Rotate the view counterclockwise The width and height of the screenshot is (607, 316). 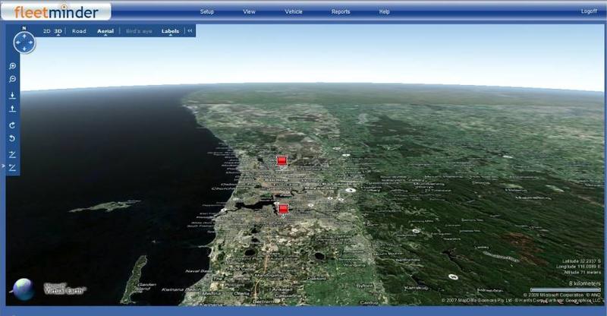click(x=12, y=138)
